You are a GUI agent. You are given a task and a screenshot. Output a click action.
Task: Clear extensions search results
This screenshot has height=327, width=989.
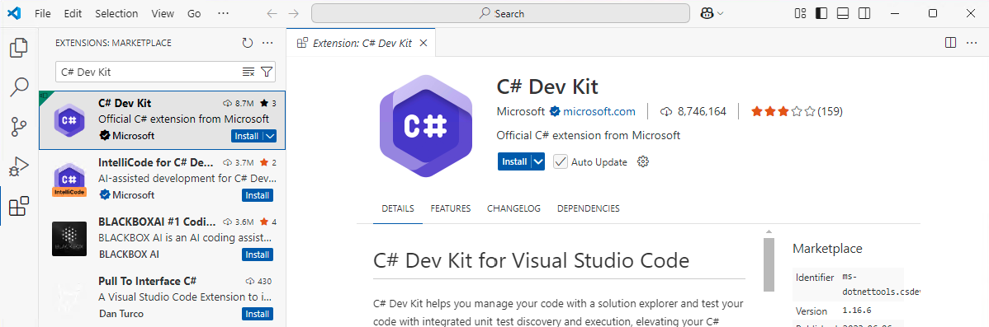pyautogui.click(x=248, y=72)
